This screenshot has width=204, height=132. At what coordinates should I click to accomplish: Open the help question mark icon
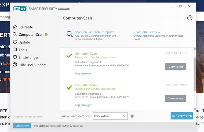[x=190, y=18]
